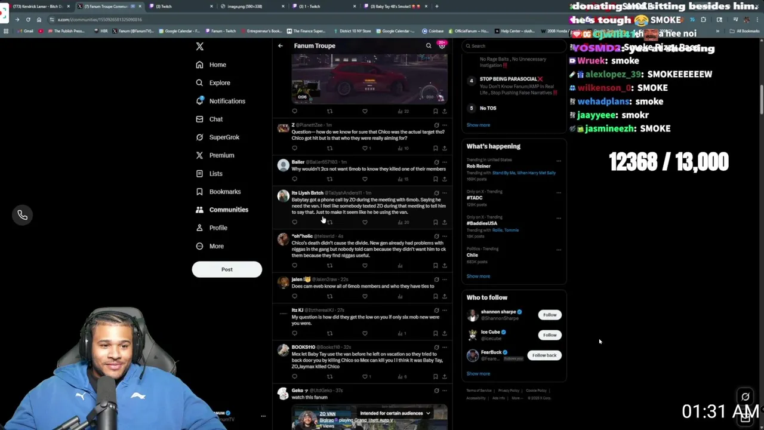The width and height of the screenshot is (764, 430).
Task: Open Notifications in X sidebar
Action: pos(220,101)
